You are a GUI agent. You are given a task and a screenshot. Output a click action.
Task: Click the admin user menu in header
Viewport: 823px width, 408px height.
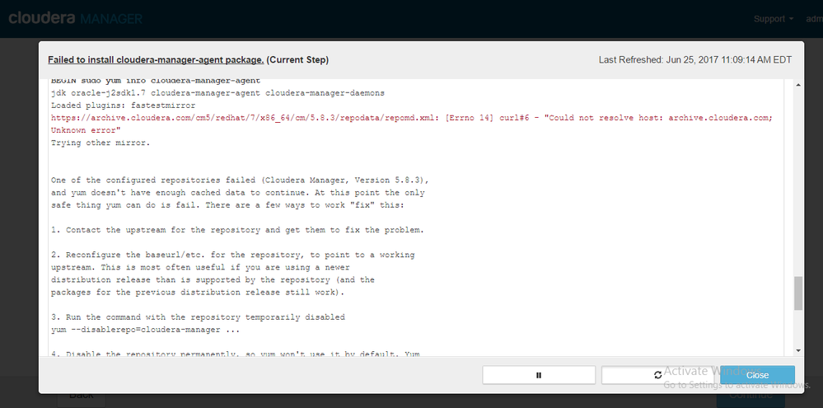click(x=814, y=19)
